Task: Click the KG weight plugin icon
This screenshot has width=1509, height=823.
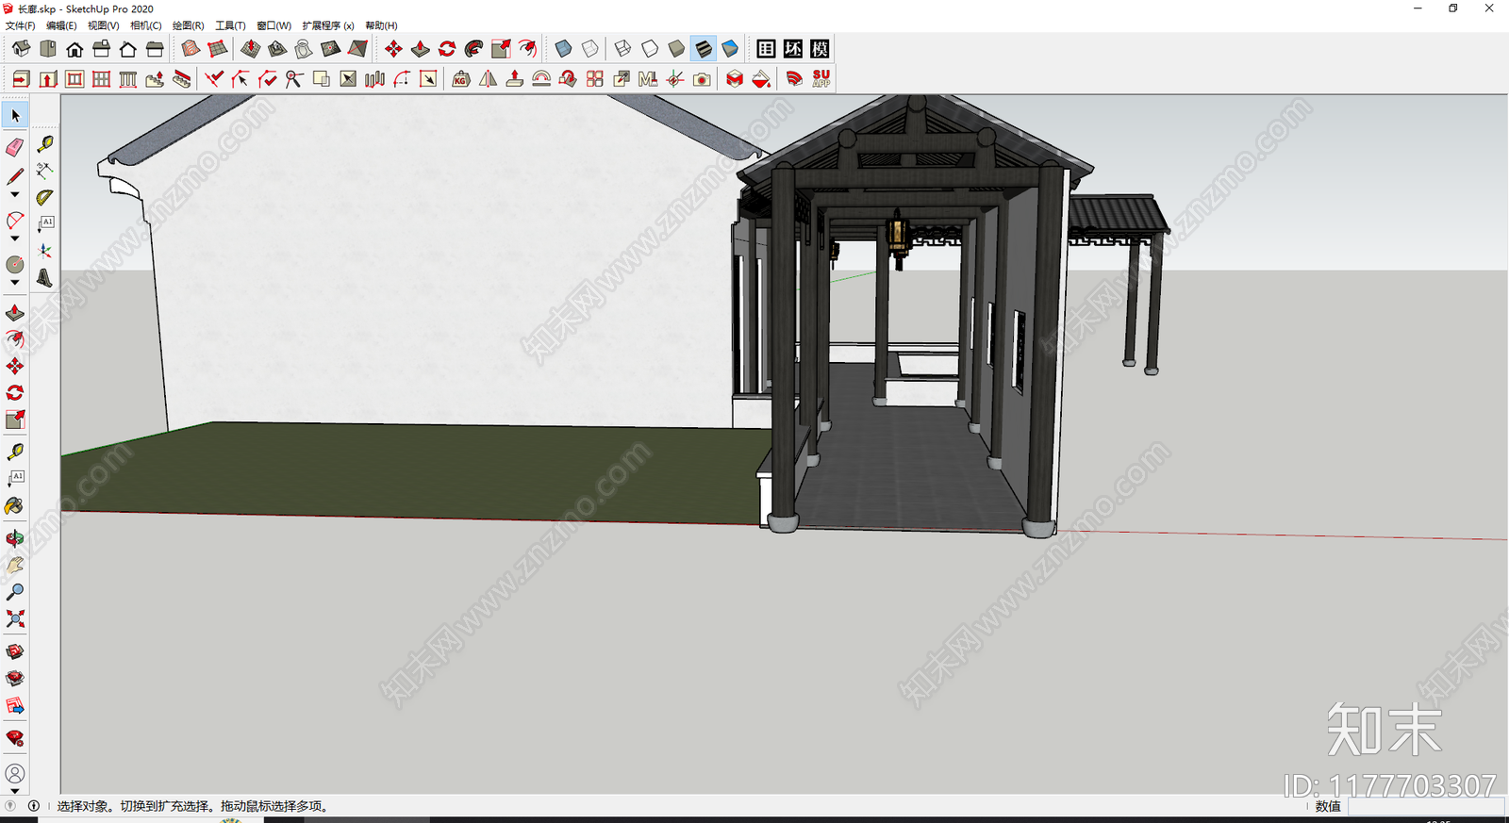Action: point(461,79)
